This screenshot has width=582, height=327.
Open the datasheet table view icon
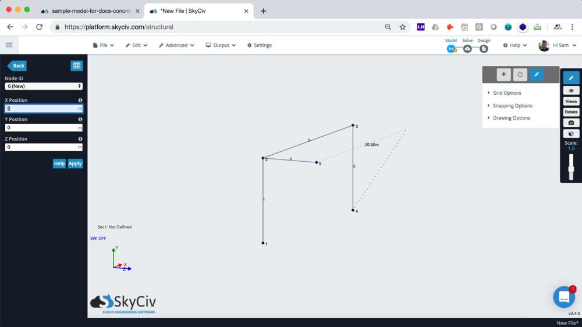(x=76, y=66)
